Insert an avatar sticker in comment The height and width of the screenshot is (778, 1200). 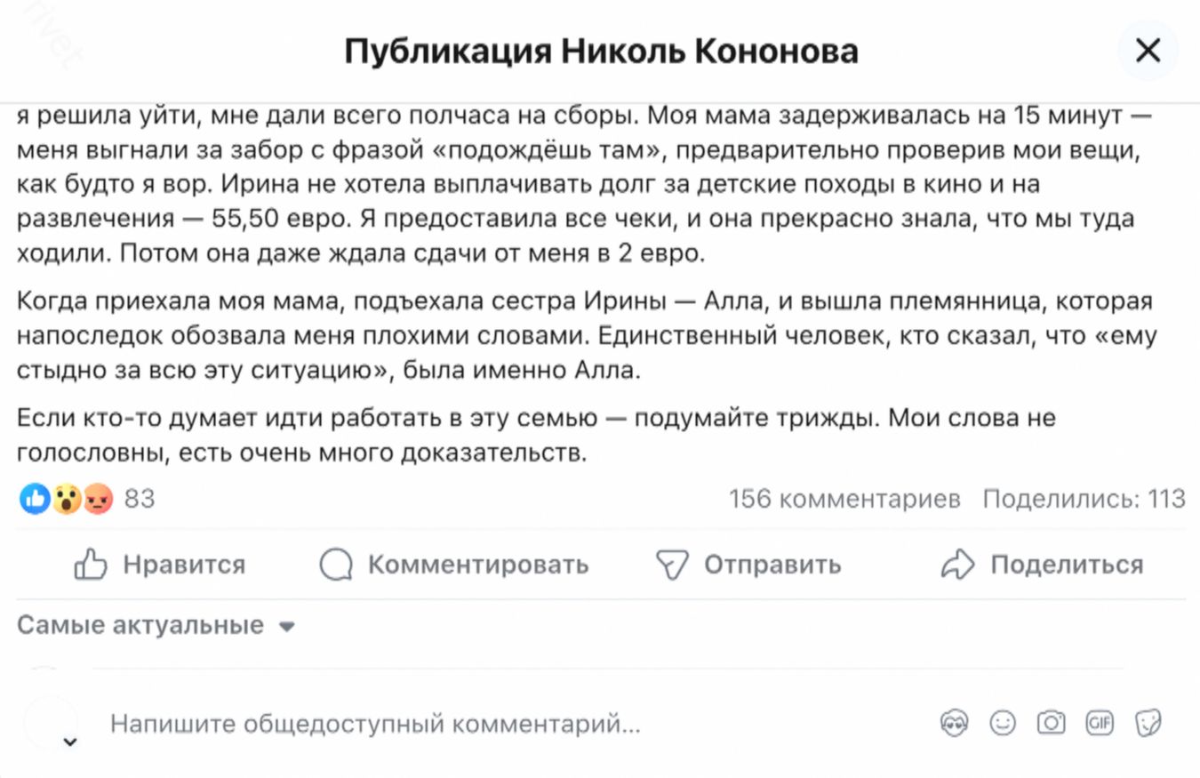(954, 723)
